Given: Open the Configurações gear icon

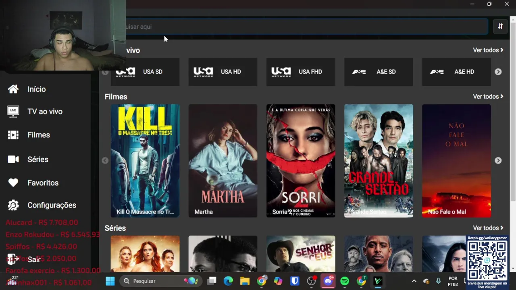Looking at the screenshot, I should pos(13,205).
